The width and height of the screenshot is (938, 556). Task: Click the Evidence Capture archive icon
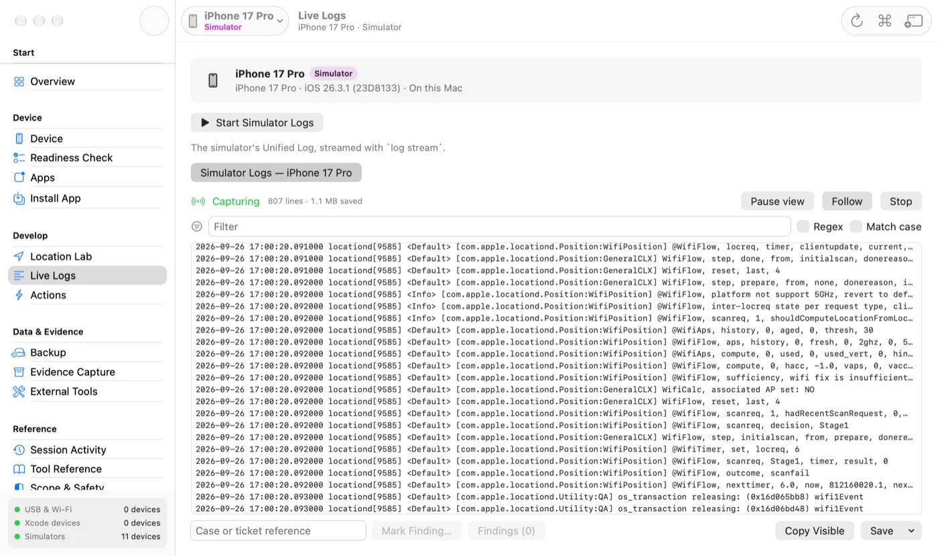point(19,372)
